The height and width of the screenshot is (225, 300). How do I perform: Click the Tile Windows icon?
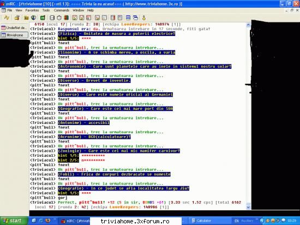(x=128, y=18)
